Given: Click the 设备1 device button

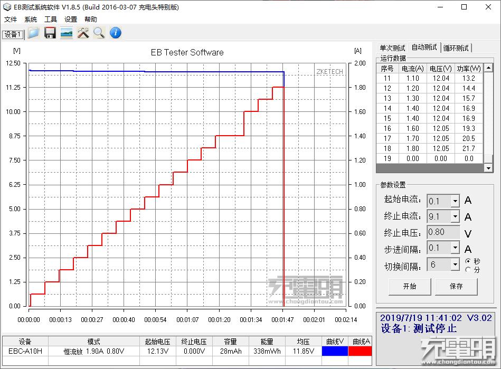Looking at the screenshot, I should (13, 33).
